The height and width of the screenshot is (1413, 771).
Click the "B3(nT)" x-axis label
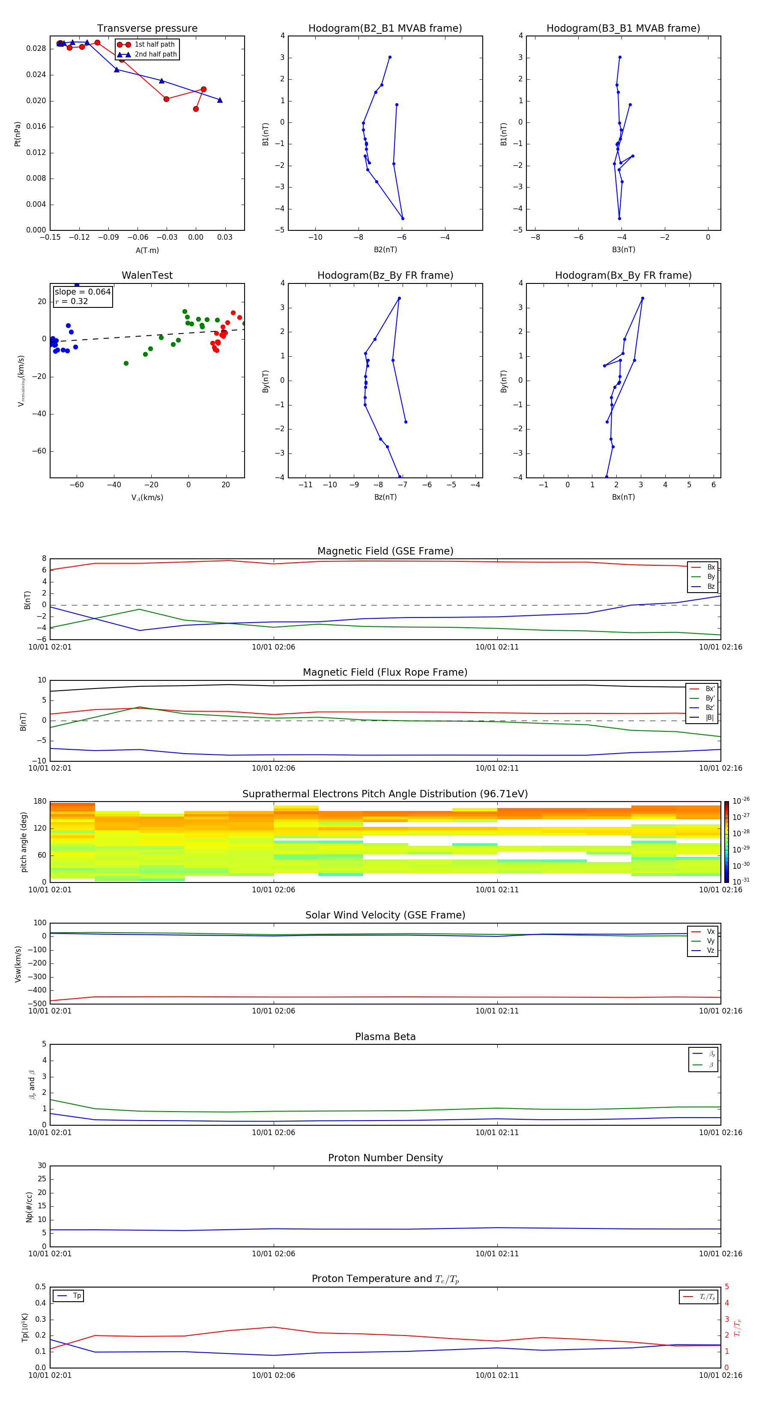(x=623, y=250)
